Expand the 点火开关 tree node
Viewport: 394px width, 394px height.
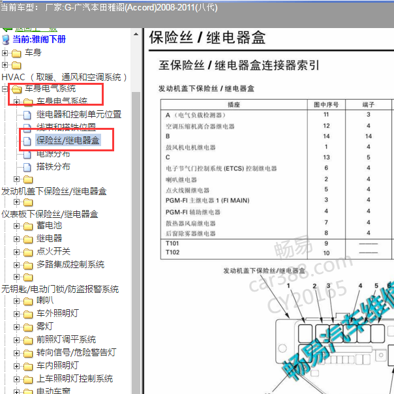pos(16,252)
